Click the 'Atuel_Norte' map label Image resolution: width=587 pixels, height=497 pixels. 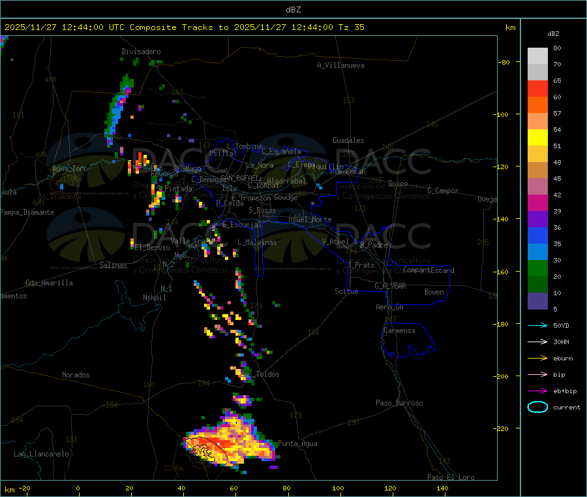click(x=310, y=219)
